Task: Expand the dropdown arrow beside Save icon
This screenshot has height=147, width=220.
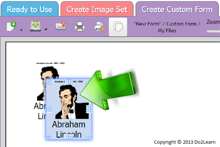Action: click(x=46, y=30)
